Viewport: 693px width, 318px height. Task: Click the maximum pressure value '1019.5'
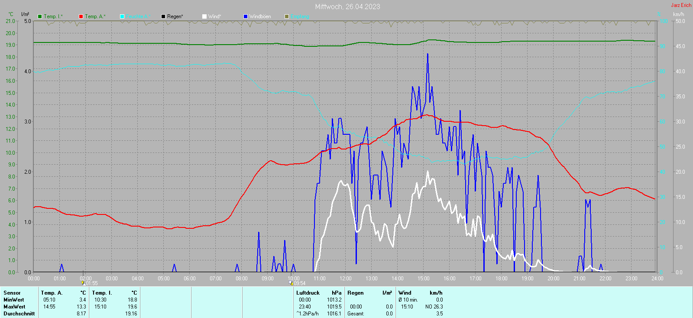click(x=334, y=307)
